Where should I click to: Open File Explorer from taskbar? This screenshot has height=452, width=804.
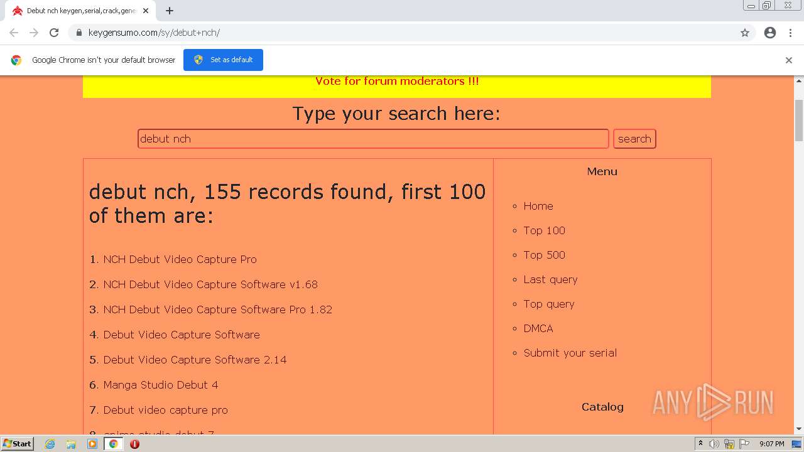(x=71, y=444)
